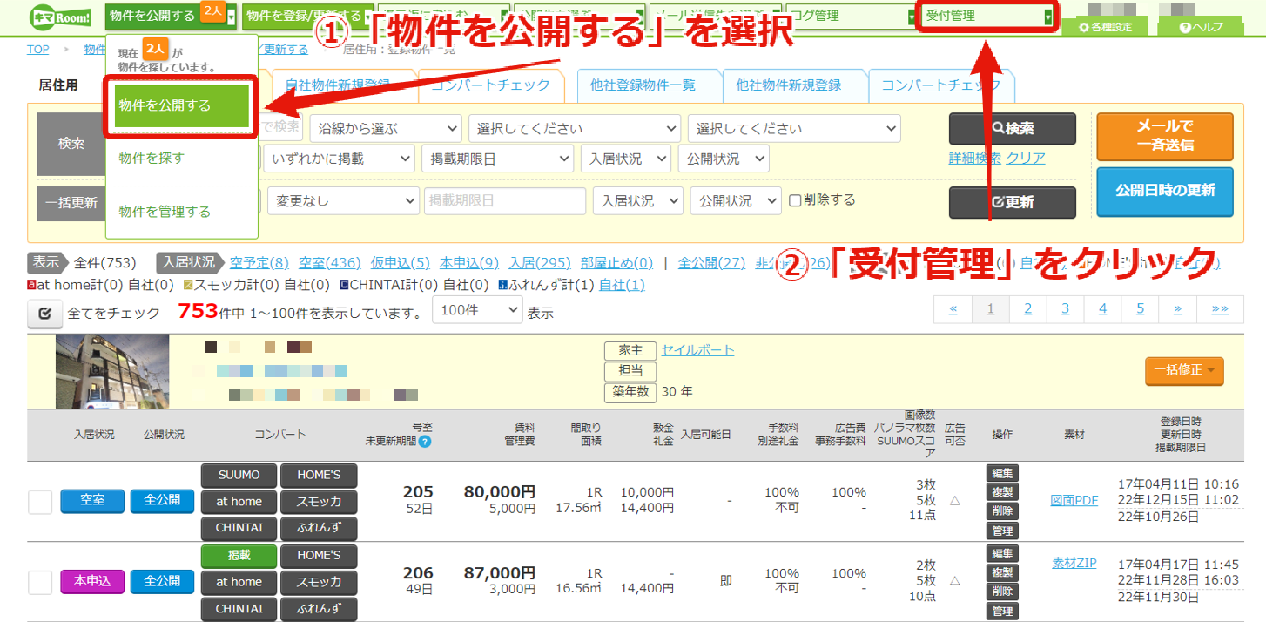Click CHINTAI convert button for room 206
The width and height of the screenshot is (1266, 622).
point(239,608)
